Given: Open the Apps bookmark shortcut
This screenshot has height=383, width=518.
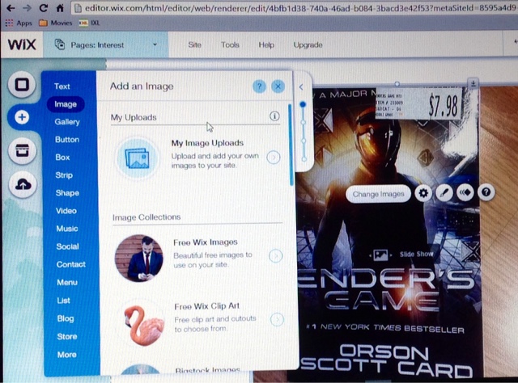Looking at the screenshot, I should (19, 23).
